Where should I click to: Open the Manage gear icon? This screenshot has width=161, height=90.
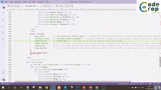click(3, 79)
